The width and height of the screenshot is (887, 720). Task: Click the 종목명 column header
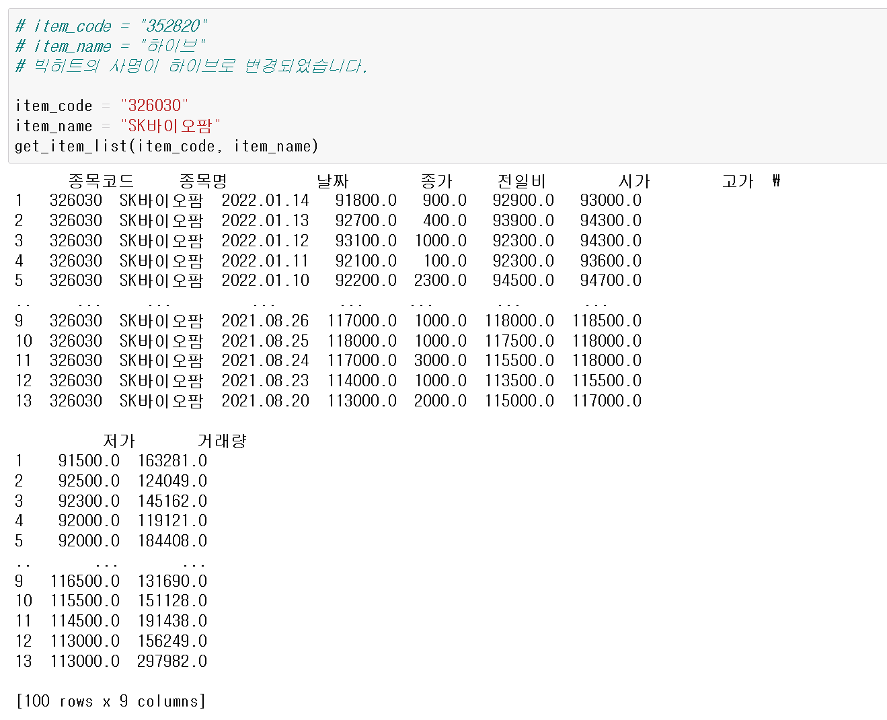click(x=203, y=181)
